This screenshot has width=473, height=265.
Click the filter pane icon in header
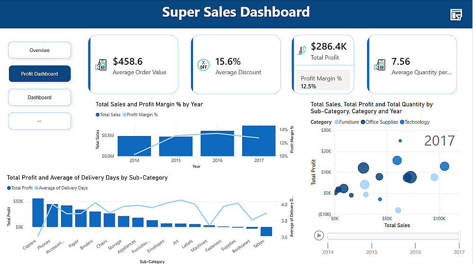pos(456,15)
